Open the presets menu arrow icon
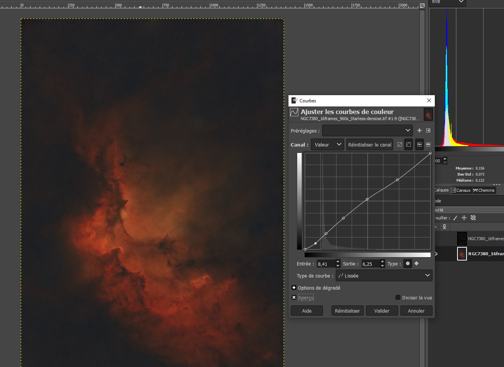This screenshot has width=504, height=367. tap(428, 131)
